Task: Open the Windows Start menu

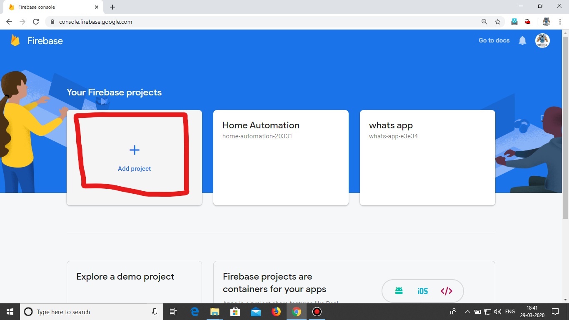Action: point(10,312)
